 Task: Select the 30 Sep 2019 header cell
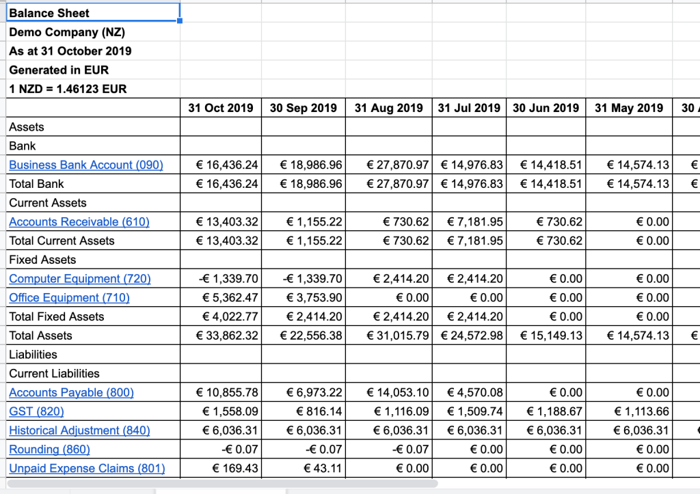coord(303,108)
